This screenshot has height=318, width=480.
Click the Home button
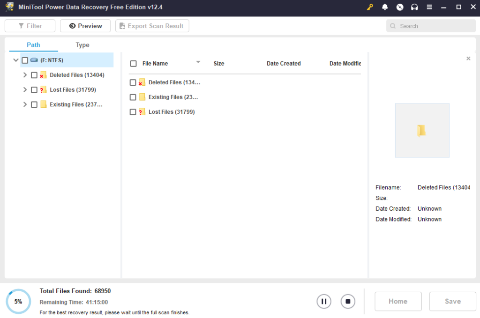(x=398, y=301)
